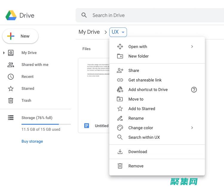
Task: Expand the My Drive tree arrow
Action: (4, 53)
